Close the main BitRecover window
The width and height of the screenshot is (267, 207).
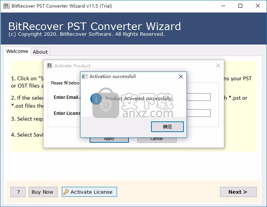coord(258,6)
